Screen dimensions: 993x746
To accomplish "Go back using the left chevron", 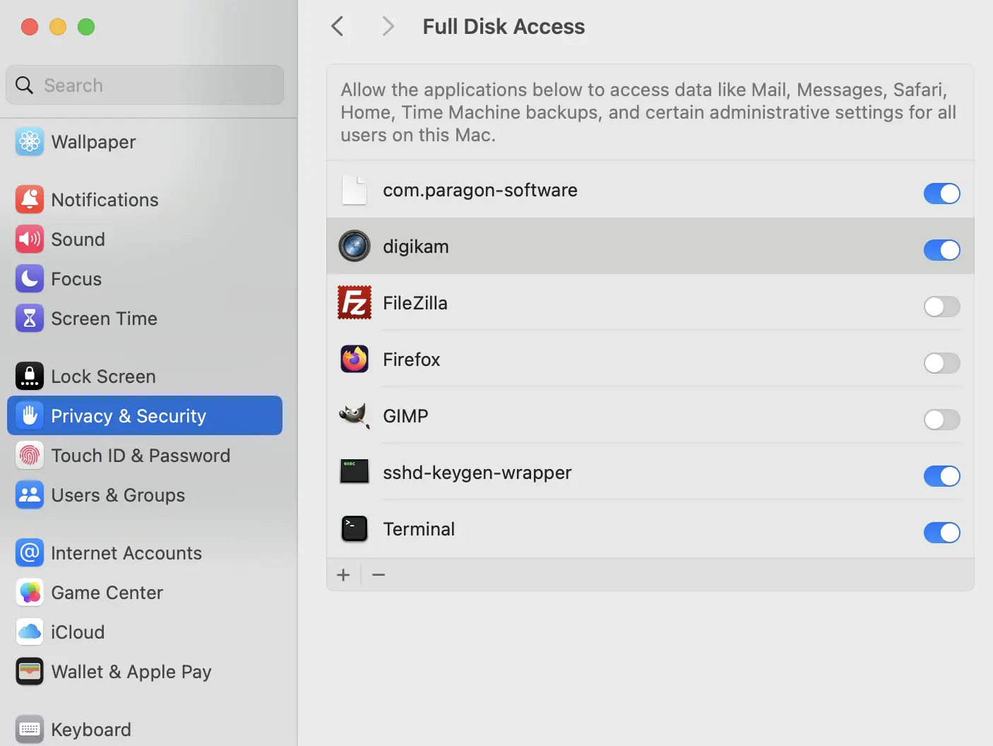I will (338, 27).
